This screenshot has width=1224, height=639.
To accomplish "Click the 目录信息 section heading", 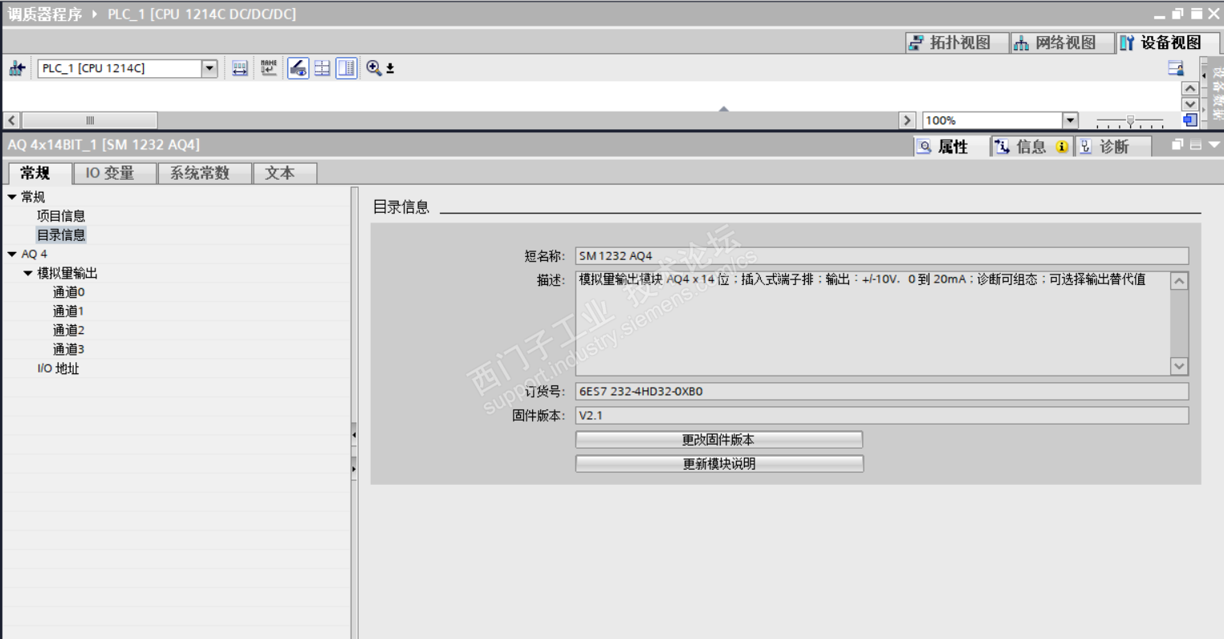I will [x=401, y=207].
